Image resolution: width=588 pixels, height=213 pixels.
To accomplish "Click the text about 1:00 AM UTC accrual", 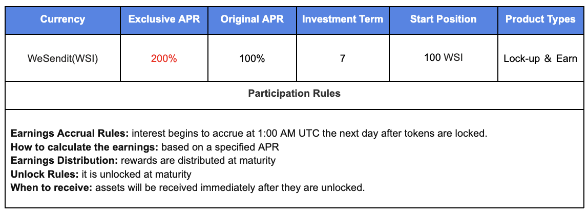I will point(309,134).
